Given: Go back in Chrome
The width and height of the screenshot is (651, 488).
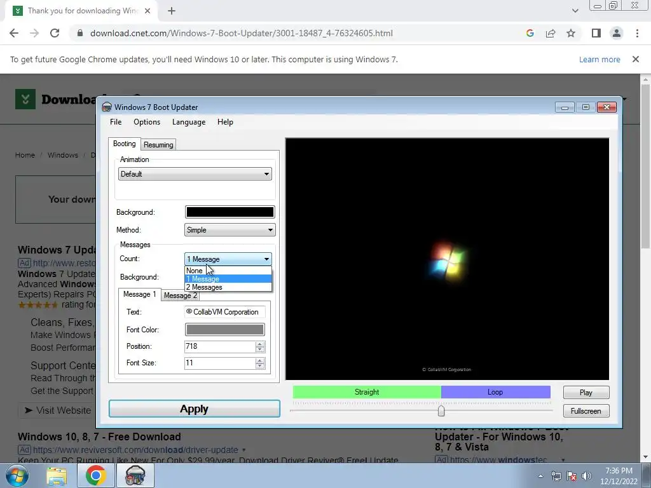Looking at the screenshot, I should coord(14,33).
